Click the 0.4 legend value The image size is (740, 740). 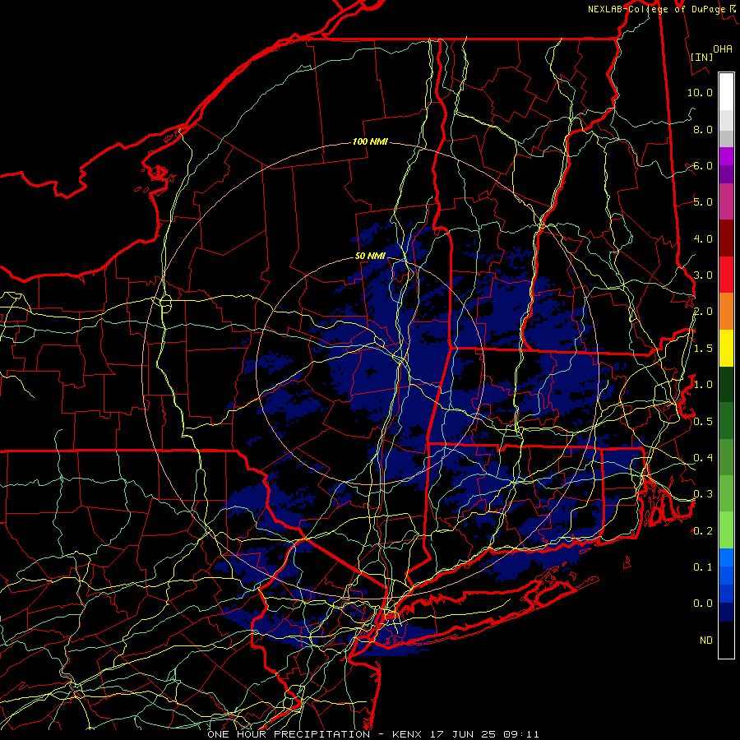point(703,457)
